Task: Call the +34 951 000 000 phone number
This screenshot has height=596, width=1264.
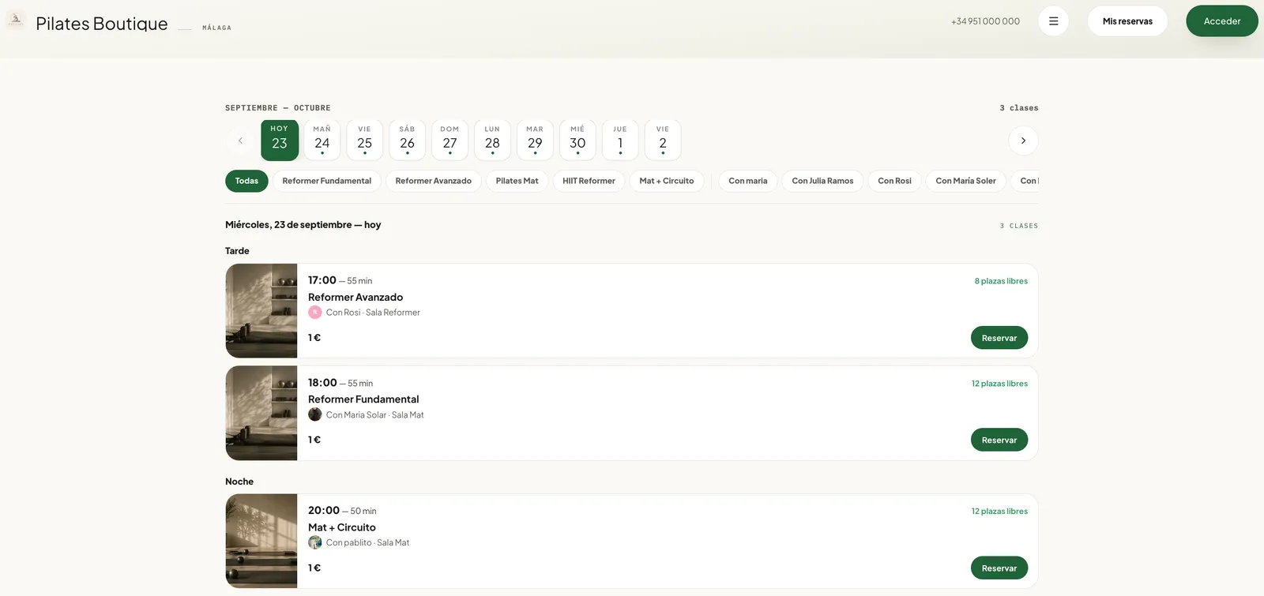Action: point(986,21)
